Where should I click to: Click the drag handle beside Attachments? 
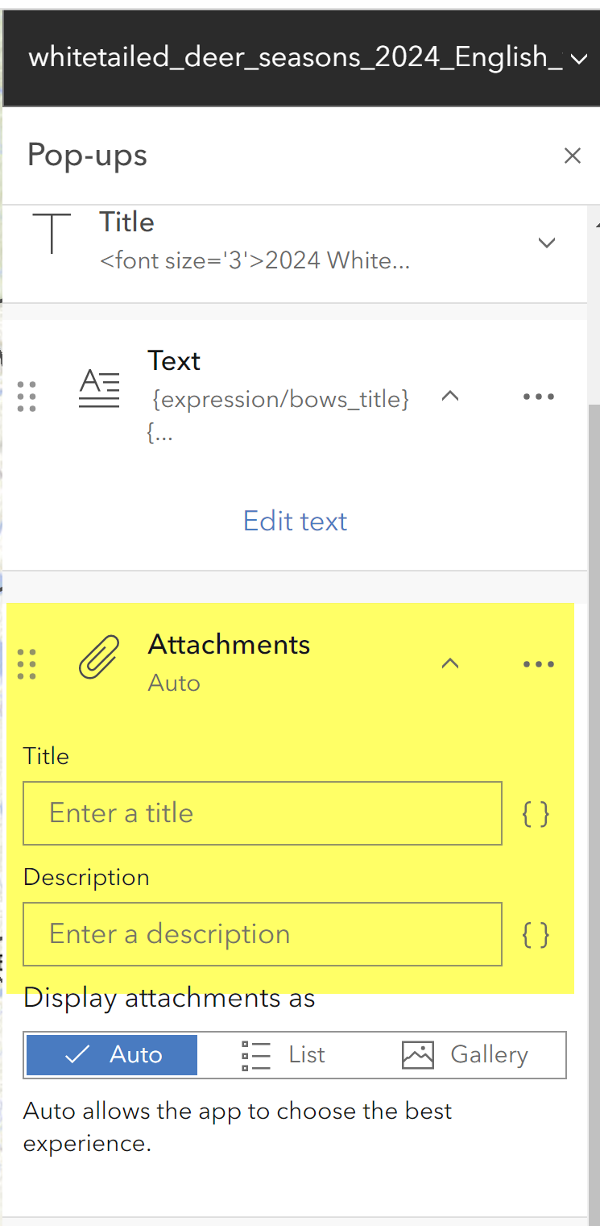(x=27, y=664)
